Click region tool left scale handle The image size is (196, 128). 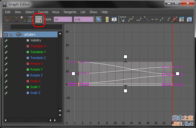click(x=73, y=73)
